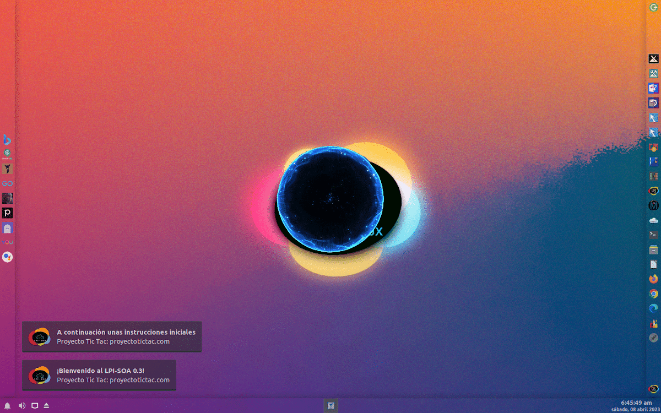Open Microsoft Edge browser icon
The height and width of the screenshot is (413, 661).
tap(654, 308)
